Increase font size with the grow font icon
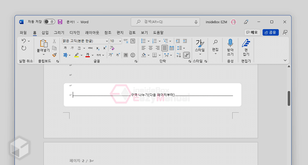The width and height of the screenshot is (308, 165). tap(111, 55)
